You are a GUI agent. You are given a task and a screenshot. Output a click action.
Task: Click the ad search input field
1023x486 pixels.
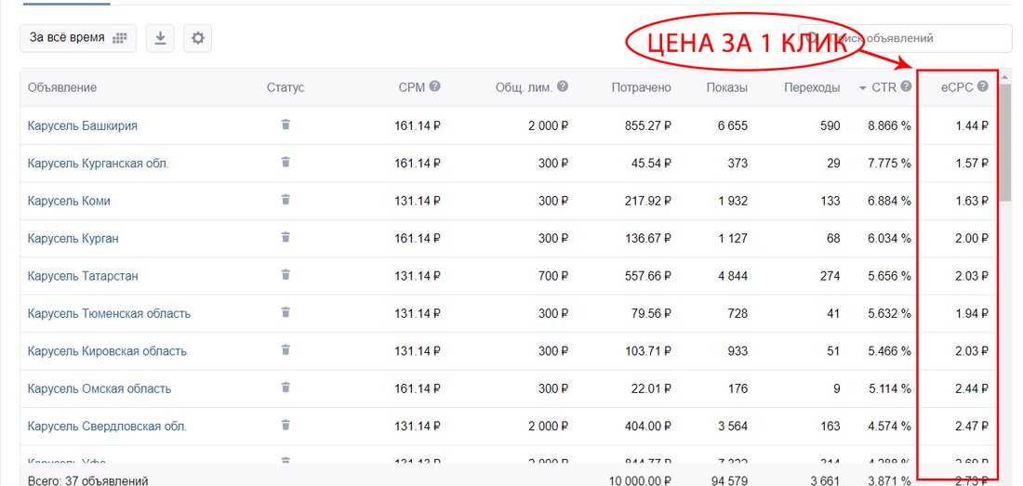click(921, 38)
